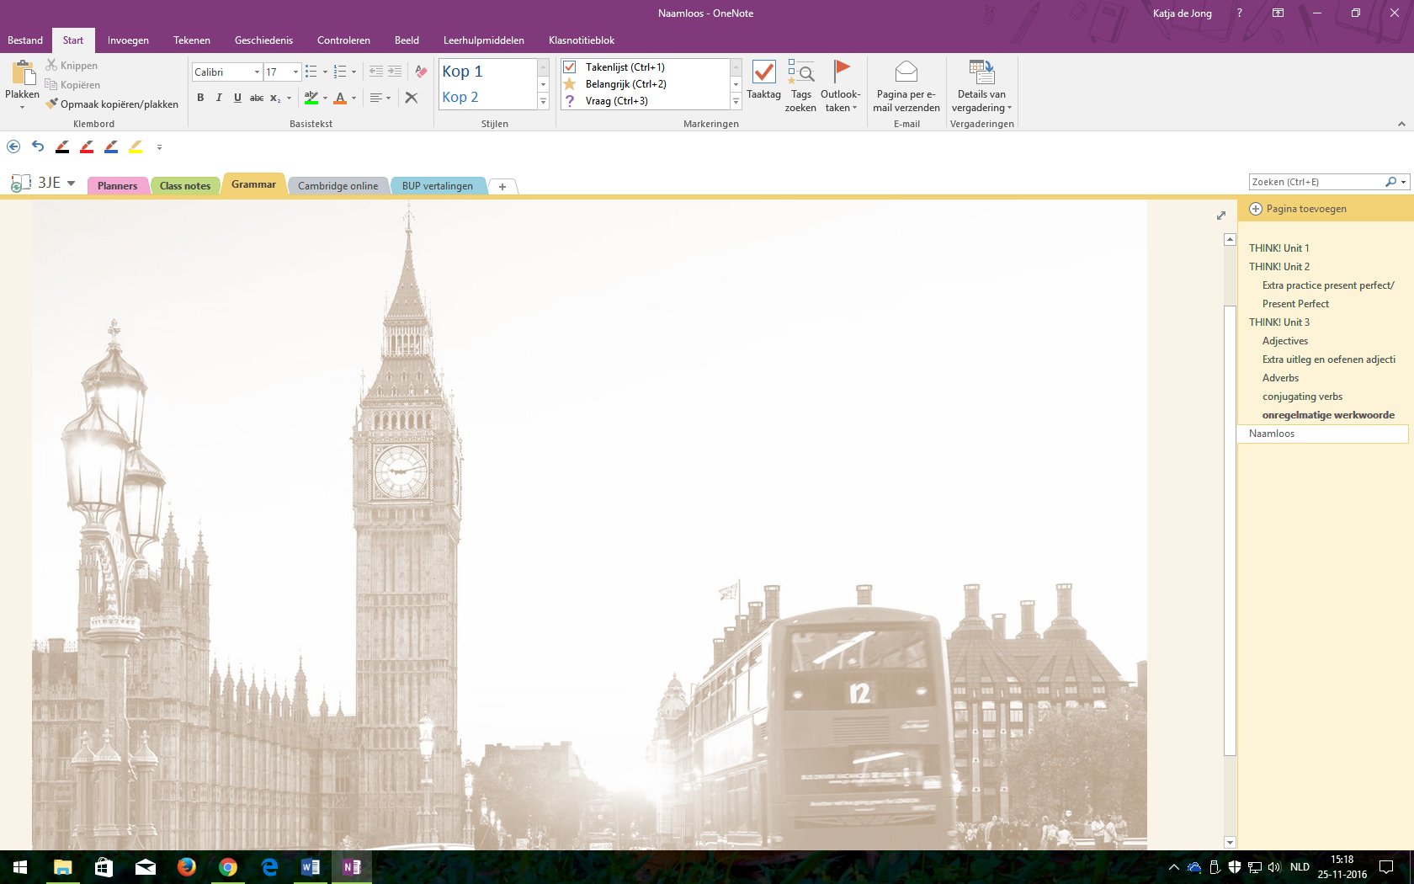Apply underline formatting
The height and width of the screenshot is (884, 1414).
[x=237, y=99]
